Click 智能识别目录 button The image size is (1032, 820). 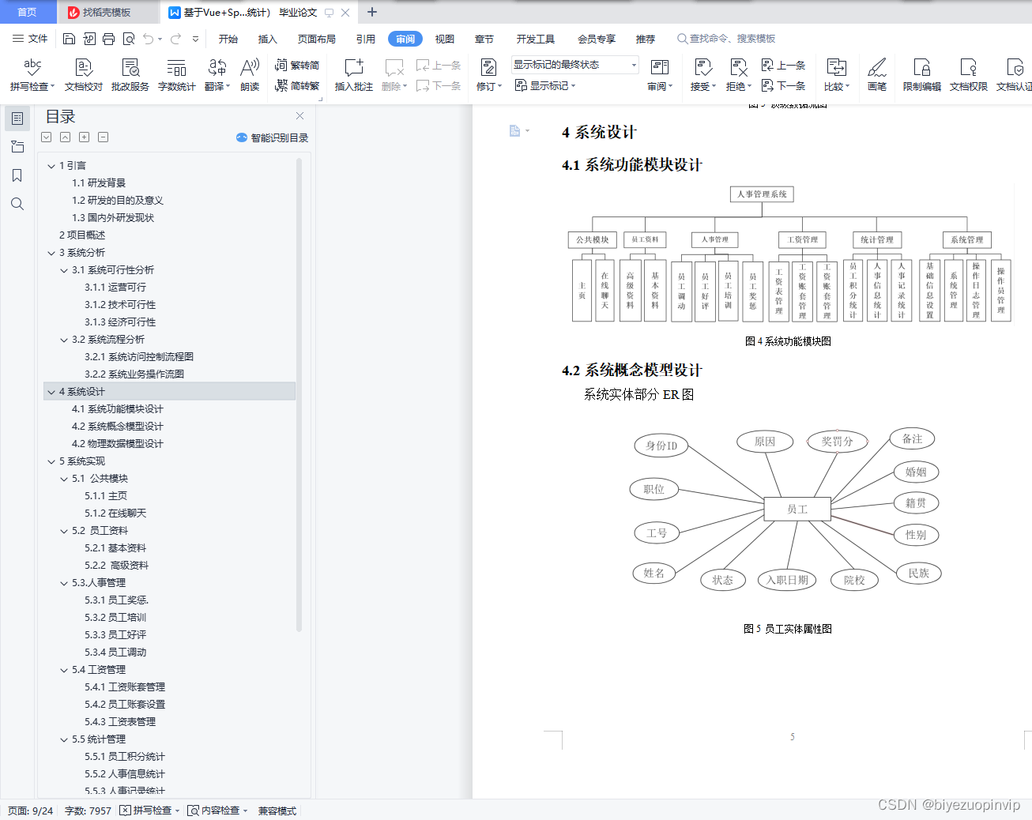coord(272,137)
